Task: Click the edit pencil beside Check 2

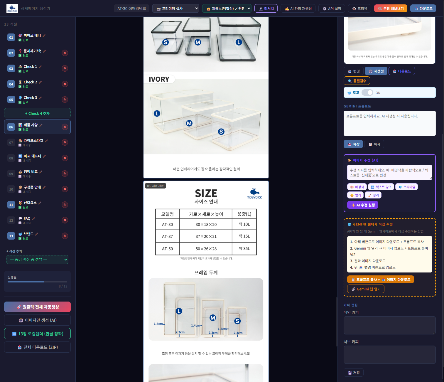Action: pyautogui.click(x=40, y=82)
